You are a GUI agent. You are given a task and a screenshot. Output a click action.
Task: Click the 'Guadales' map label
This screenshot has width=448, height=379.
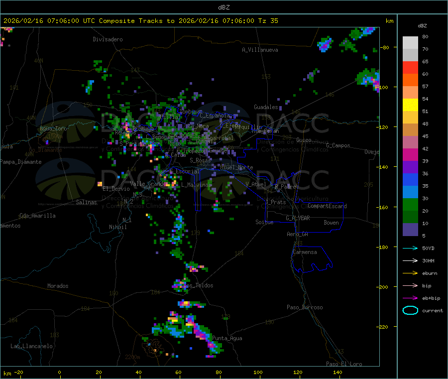(x=266, y=107)
